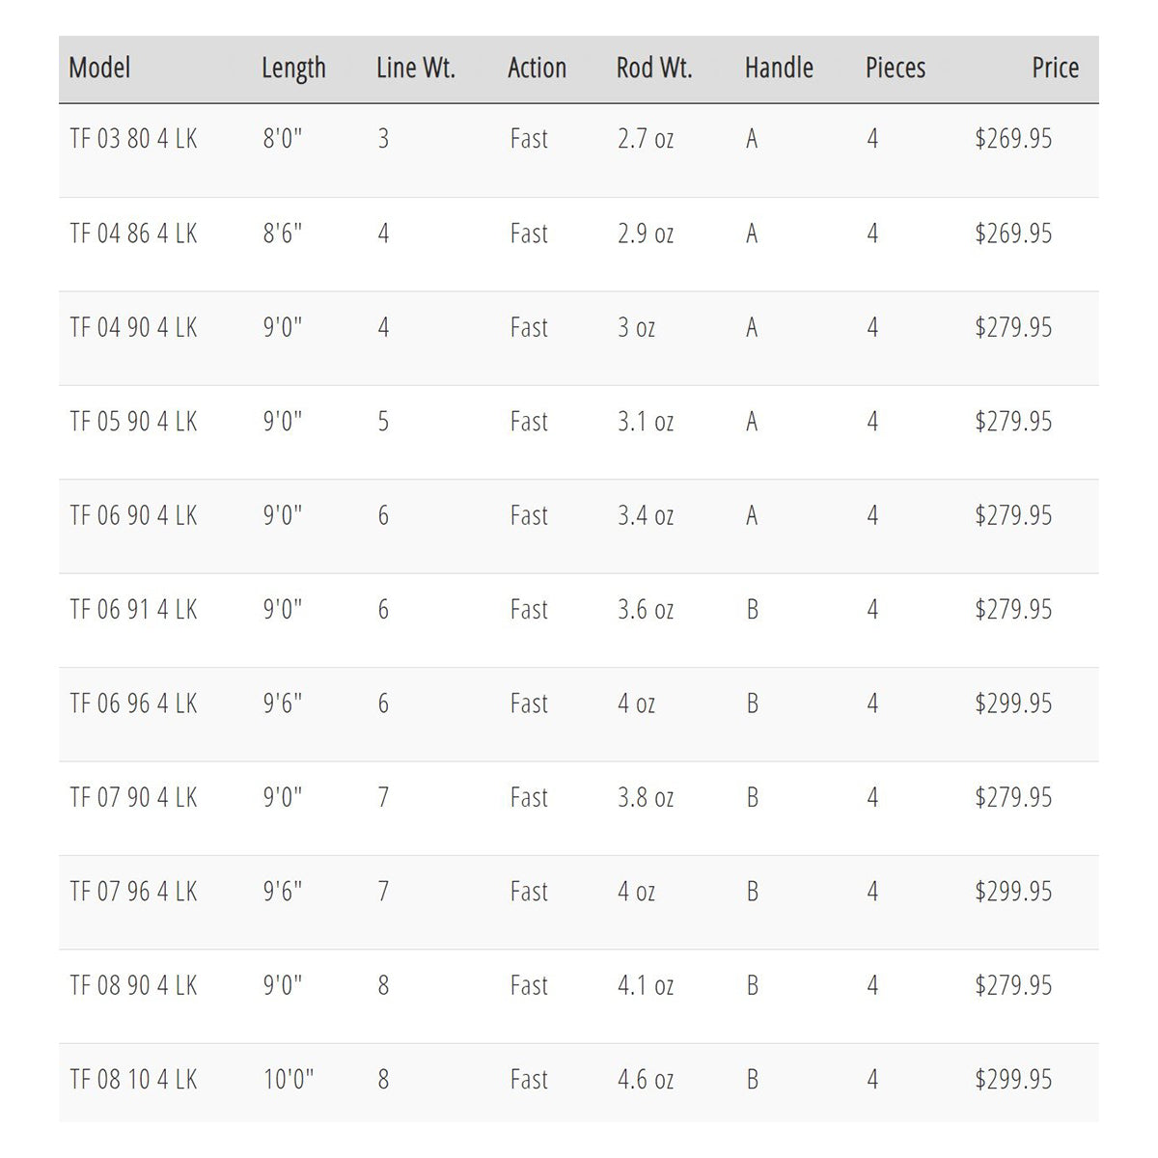Select model TF 06 91 4 LK
Image resolution: width=1158 pixels, height=1158 pixels.
click(x=133, y=610)
